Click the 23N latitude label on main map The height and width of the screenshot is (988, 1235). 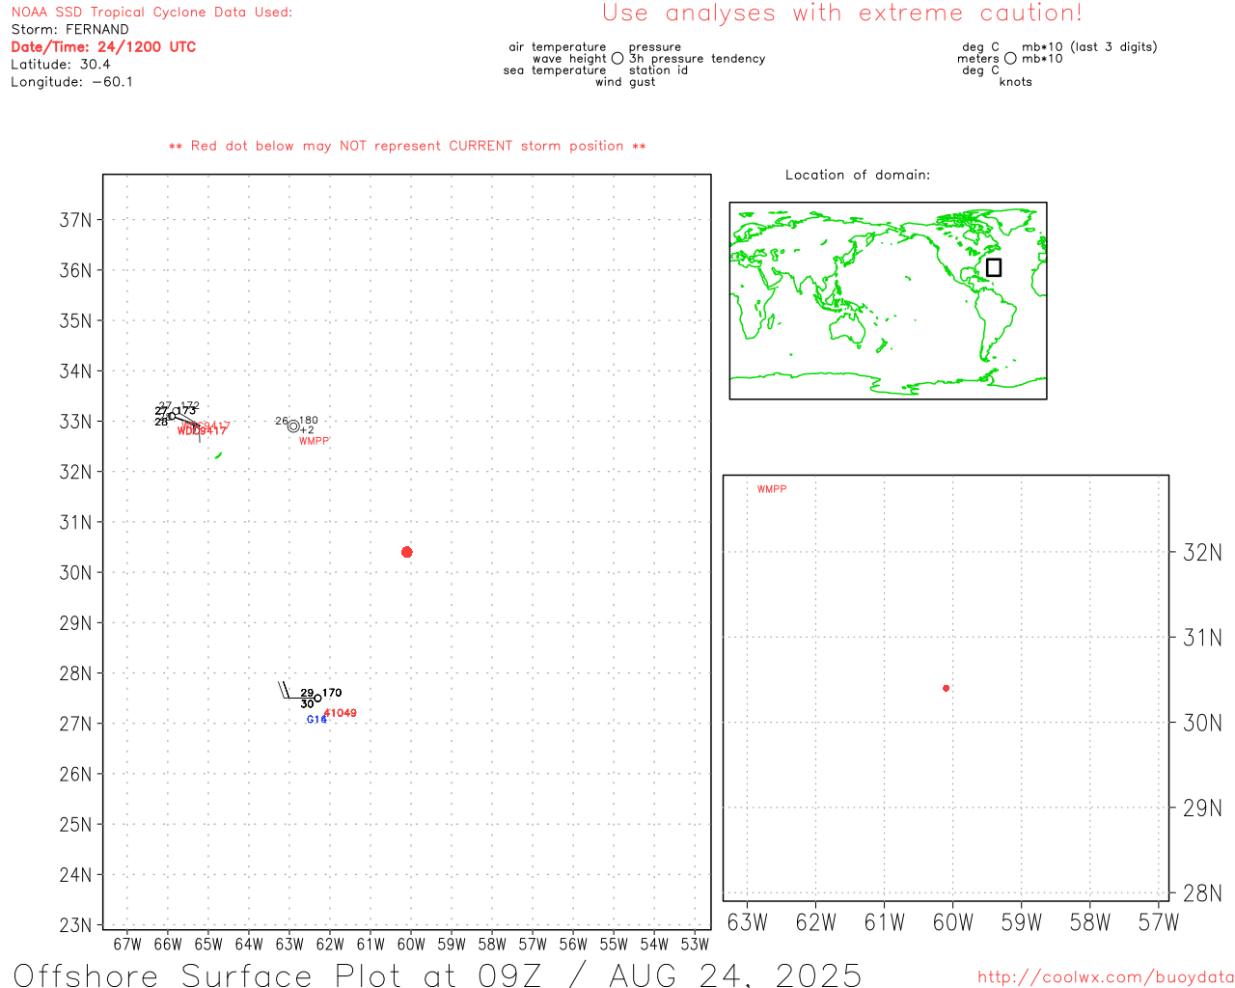pyautogui.click(x=75, y=925)
